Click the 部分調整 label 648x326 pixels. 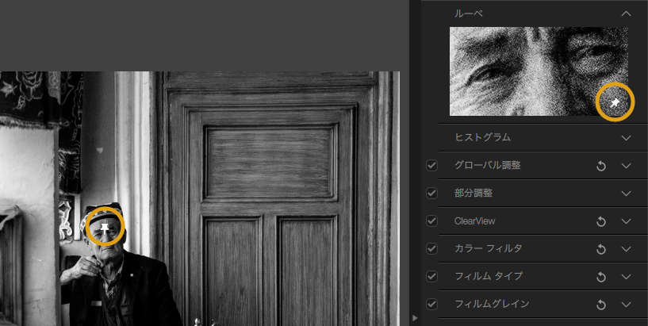tap(474, 193)
